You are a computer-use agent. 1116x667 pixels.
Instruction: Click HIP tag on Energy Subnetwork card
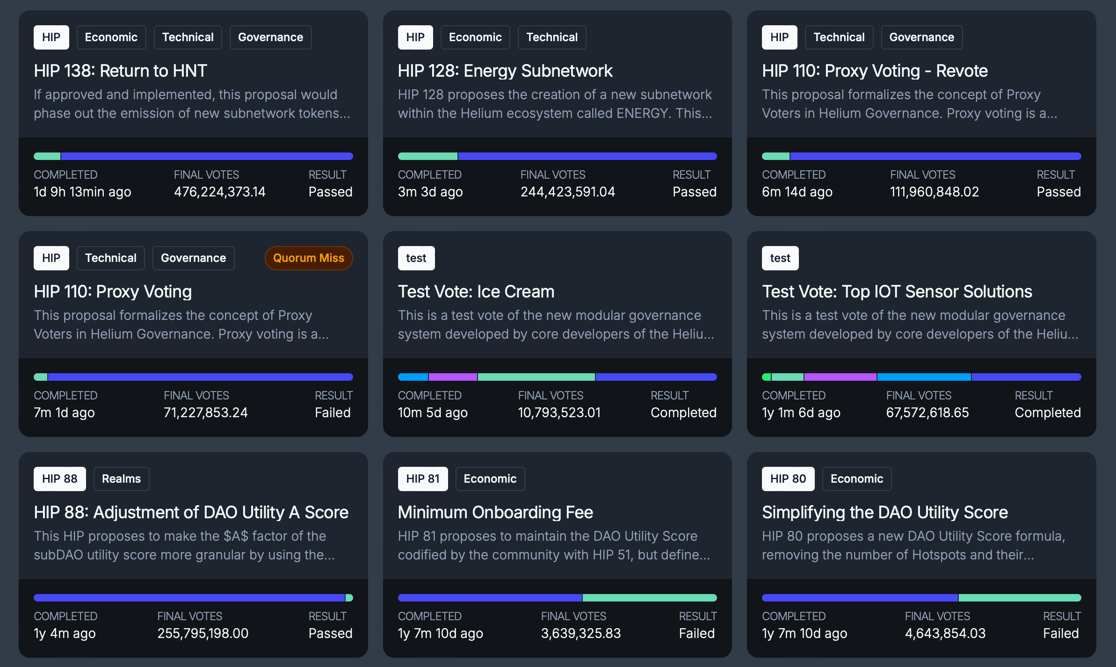pyautogui.click(x=415, y=37)
